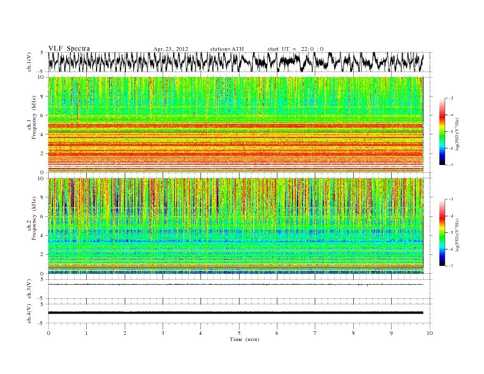
Task: Click the ch.1 voltage waveform trace at top
Action: click(235, 62)
